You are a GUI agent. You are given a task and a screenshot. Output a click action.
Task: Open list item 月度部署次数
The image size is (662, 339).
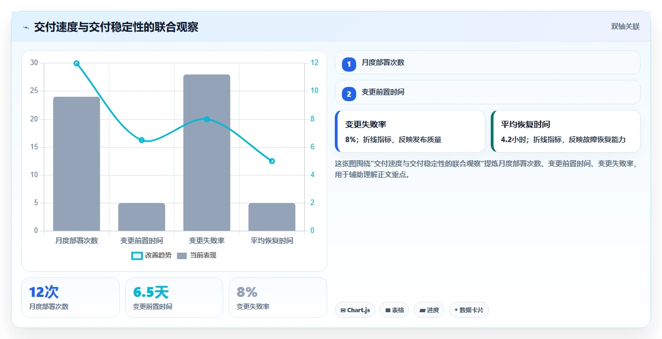click(x=487, y=62)
